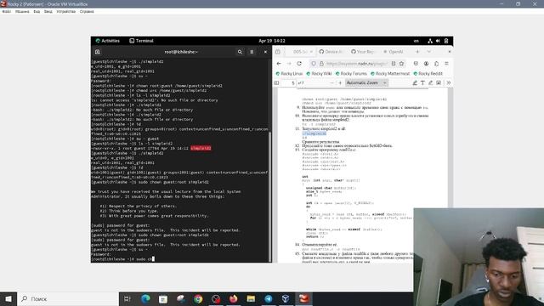Image resolution: width=544 pixels, height=306 pixels.
Task: Switch to the GitHub 'Your Rep' tab
Action: pyautogui.click(x=363, y=52)
